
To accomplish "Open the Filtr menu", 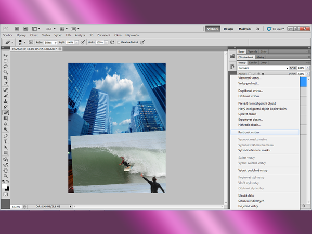I will (x=68, y=35).
